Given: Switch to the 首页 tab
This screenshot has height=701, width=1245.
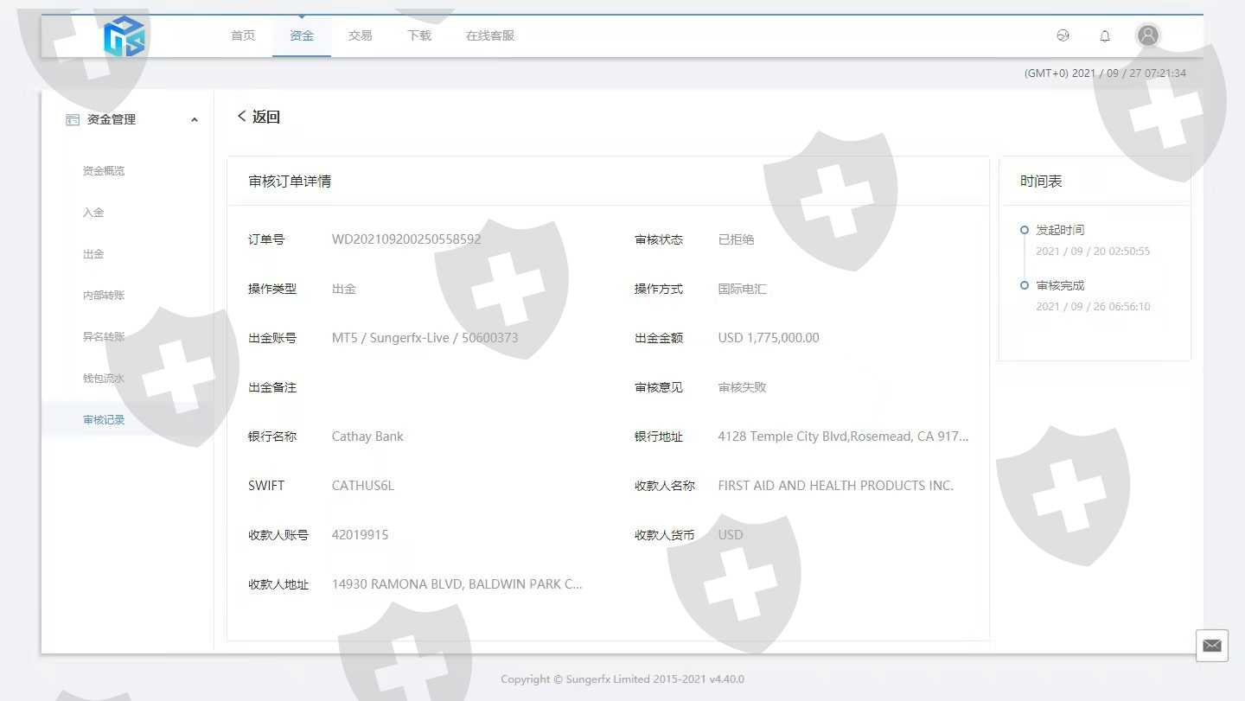Looking at the screenshot, I should click(x=243, y=35).
